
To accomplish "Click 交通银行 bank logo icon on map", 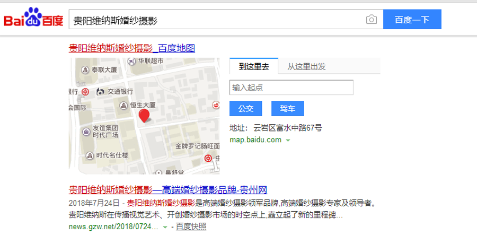I will click(x=100, y=92).
